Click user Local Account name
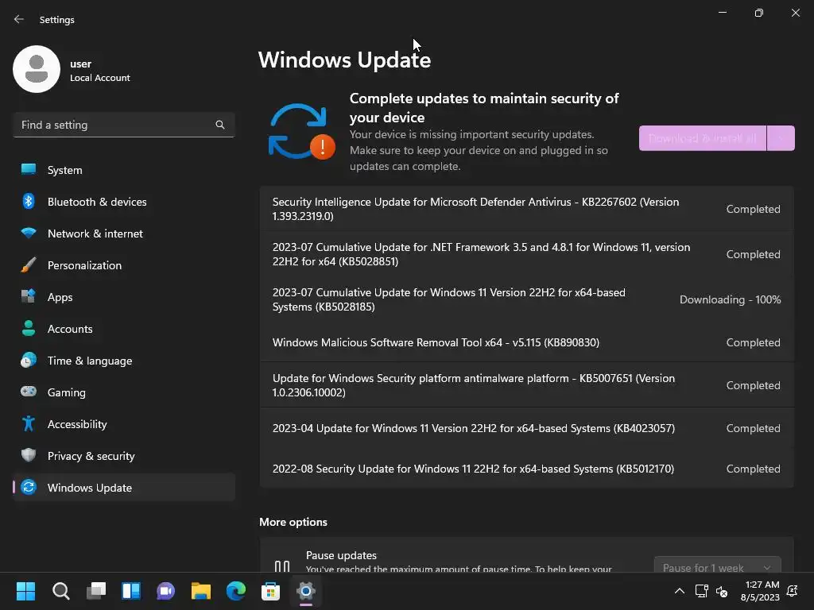814x610 pixels. coord(99,71)
